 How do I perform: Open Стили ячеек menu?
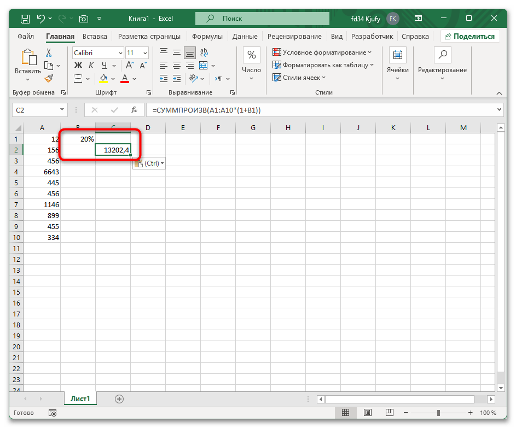coord(299,78)
